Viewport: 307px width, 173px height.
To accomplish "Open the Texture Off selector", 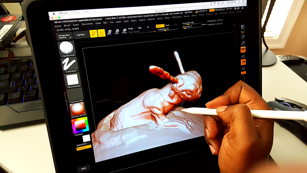I will [x=75, y=95].
